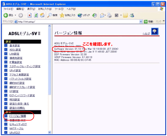This screenshot has height=136, width=167.
Task: Click the blue Help question-mark icon
Action: (x=155, y=31)
